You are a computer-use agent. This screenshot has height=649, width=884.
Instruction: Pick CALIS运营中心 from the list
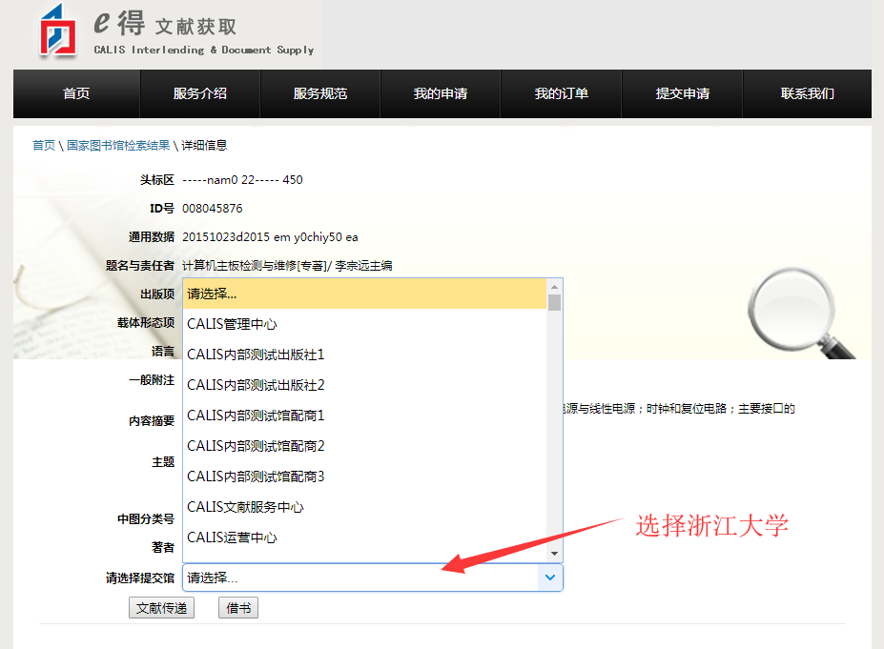[x=365, y=537]
